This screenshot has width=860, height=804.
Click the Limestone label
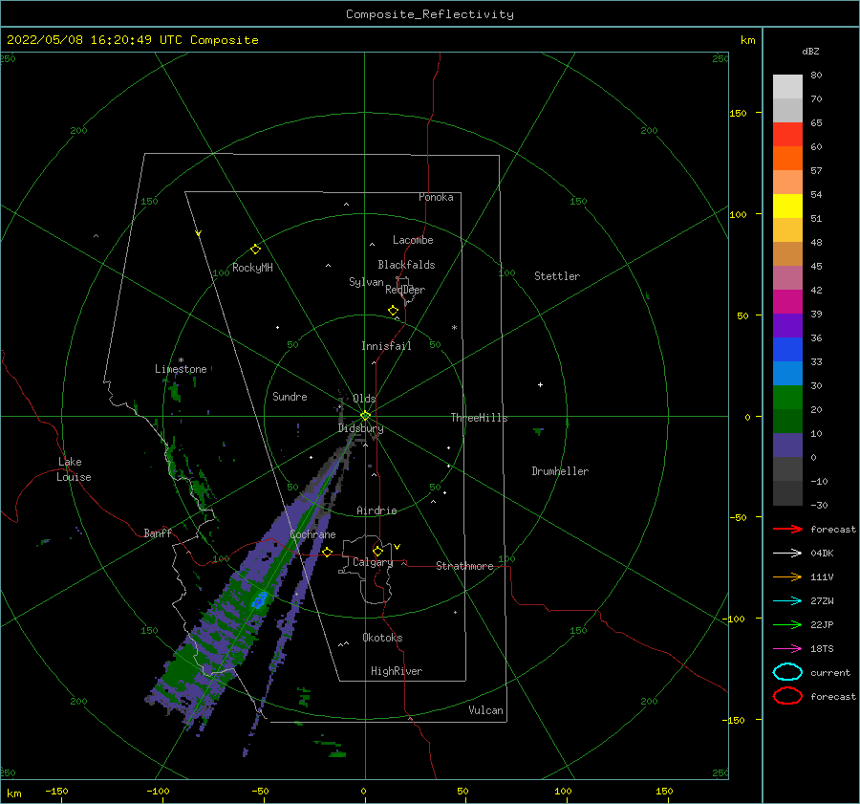point(181,369)
